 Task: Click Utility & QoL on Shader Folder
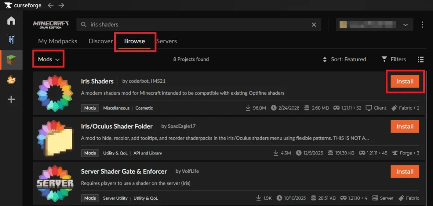point(115,153)
